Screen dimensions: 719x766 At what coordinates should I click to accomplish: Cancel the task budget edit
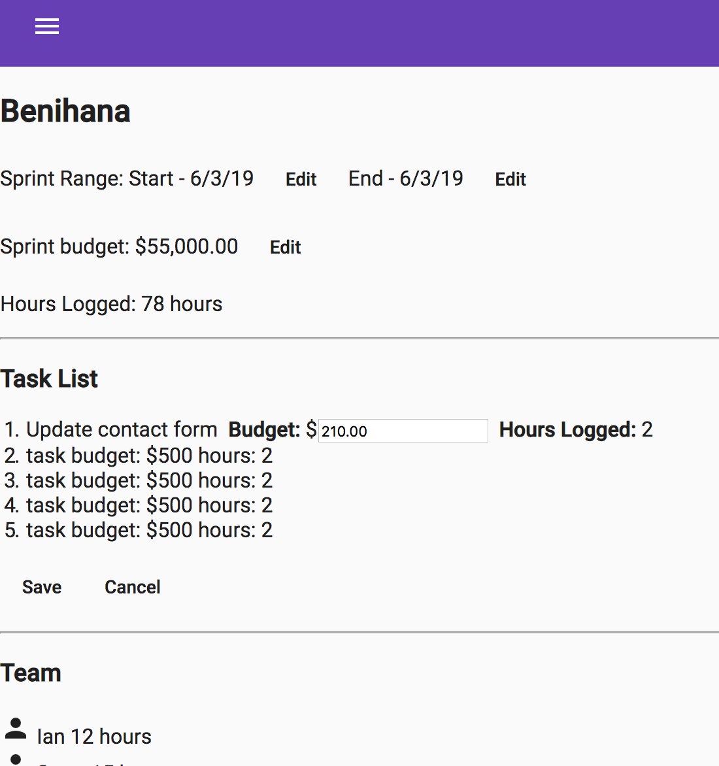click(133, 587)
